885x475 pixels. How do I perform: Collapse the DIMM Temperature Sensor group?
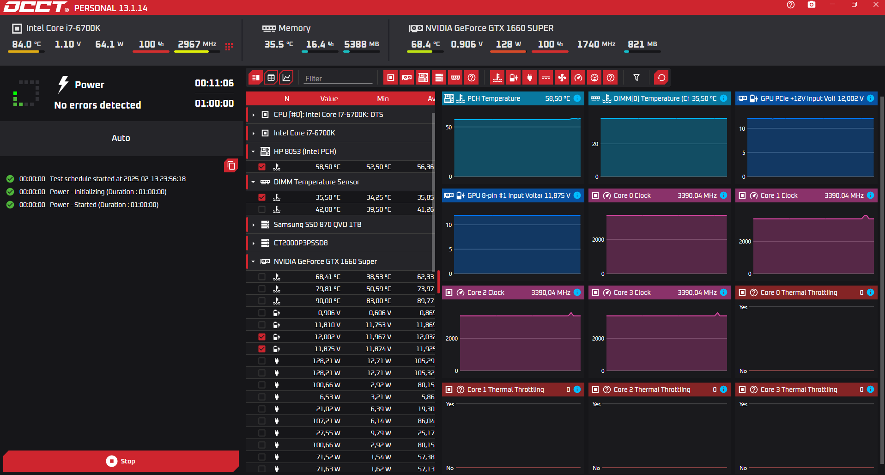click(254, 182)
